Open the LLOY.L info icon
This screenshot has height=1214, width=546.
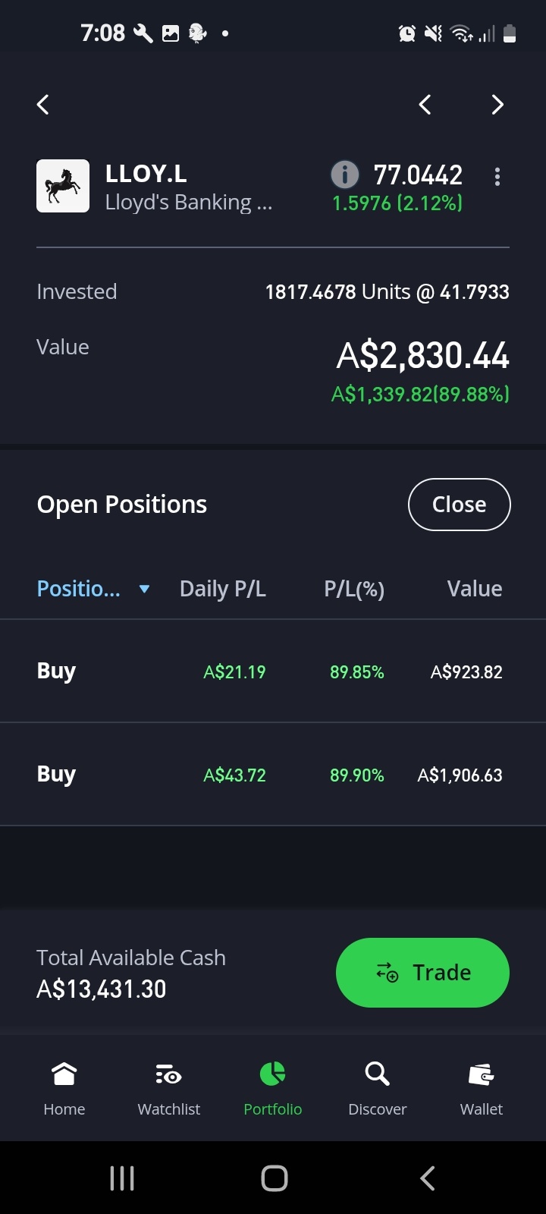click(344, 175)
